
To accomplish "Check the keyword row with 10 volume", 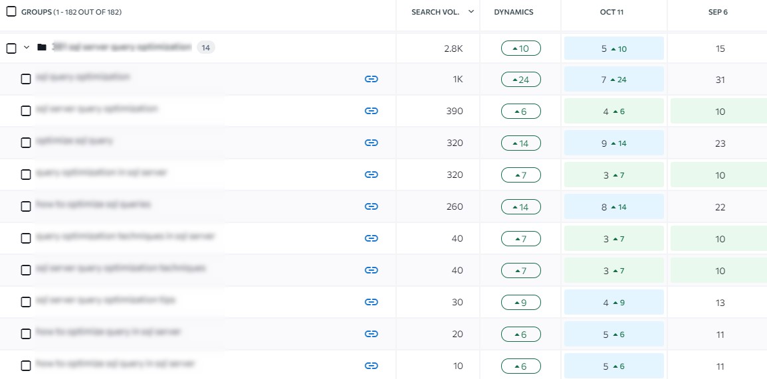I will tap(26, 366).
